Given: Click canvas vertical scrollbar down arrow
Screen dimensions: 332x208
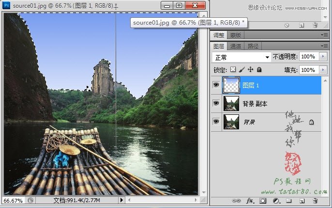Looking at the screenshot, I should tap(204, 193).
